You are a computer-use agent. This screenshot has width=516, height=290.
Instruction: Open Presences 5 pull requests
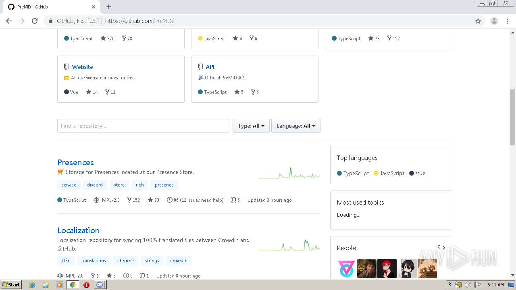pyautogui.click(x=235, y=200)
